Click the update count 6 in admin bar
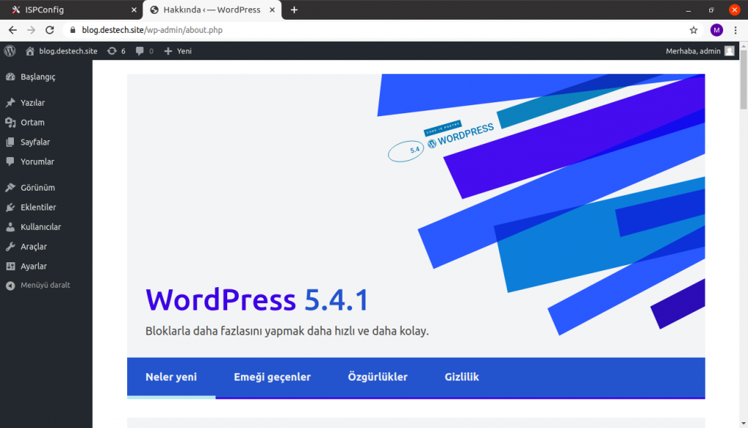This screenshot has width=748, height=428. (123, 51)
